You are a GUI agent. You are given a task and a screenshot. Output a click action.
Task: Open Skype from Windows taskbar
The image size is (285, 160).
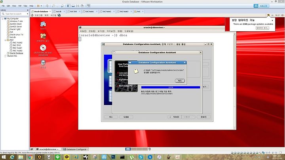coord(141,157)
